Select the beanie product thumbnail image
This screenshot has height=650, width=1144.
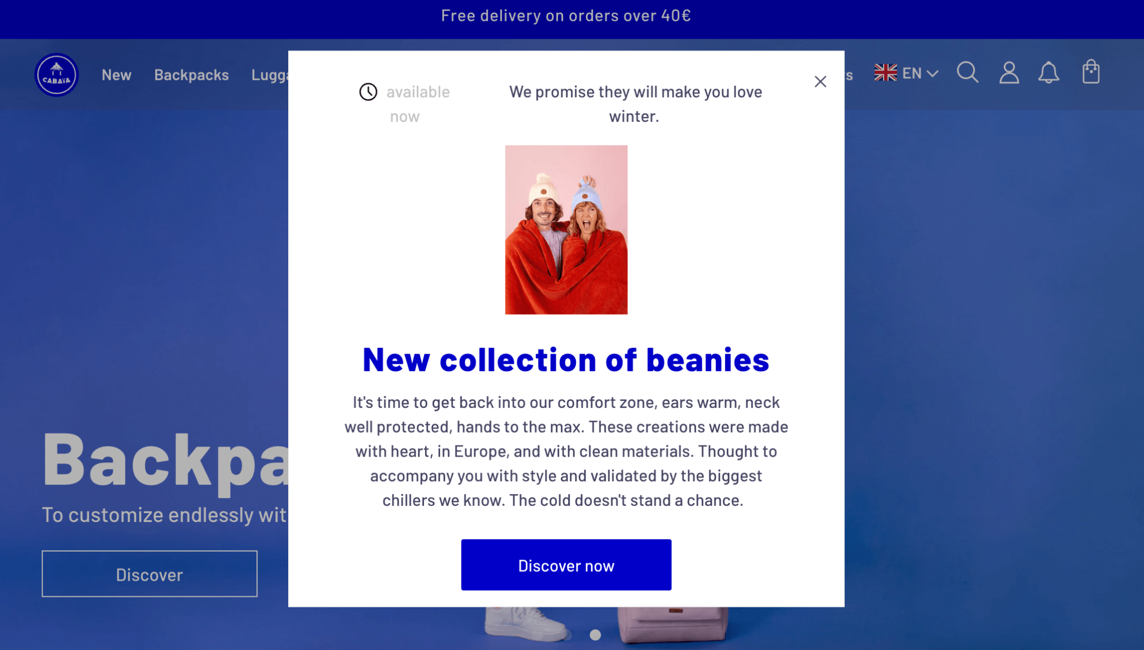pyautogui.click(x=566, y=230)
